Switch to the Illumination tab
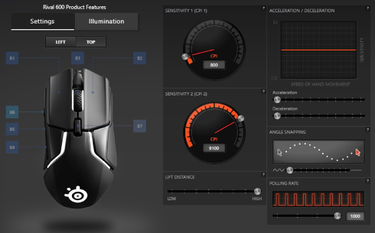 [106, 21]
